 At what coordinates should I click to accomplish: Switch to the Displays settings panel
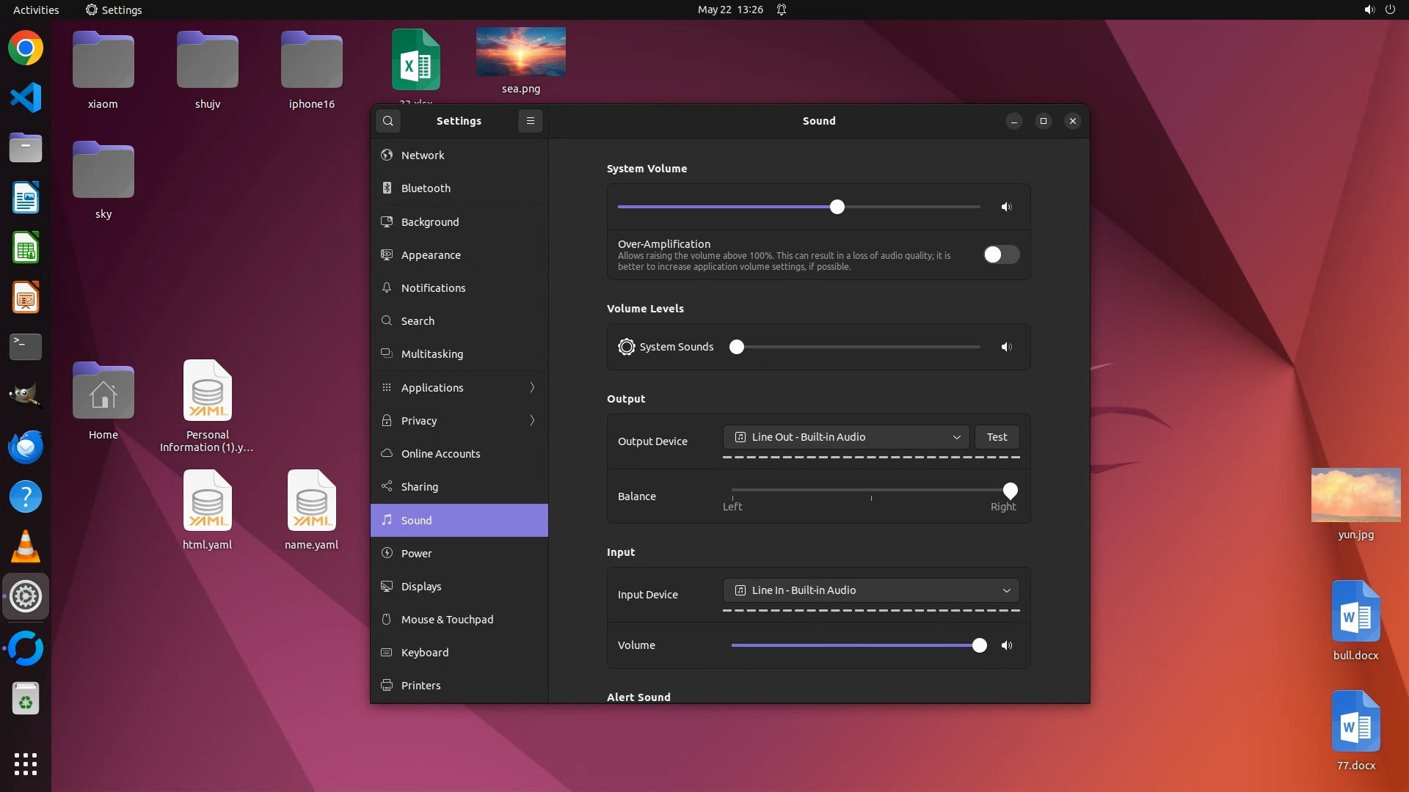click(421, 587)
